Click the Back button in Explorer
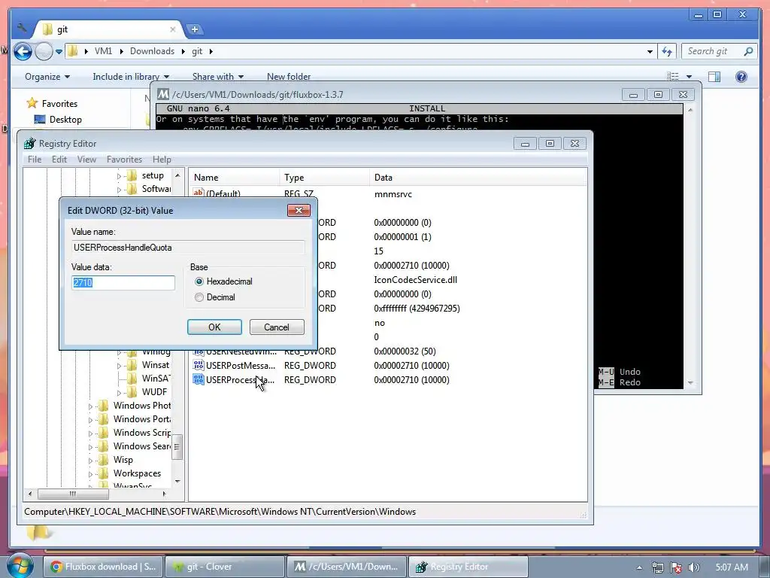This screenshot has width=770, height=578. pyautogui.click(x=23, y=51)
